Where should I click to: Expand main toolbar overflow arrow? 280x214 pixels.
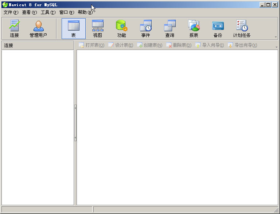(276, 37)
